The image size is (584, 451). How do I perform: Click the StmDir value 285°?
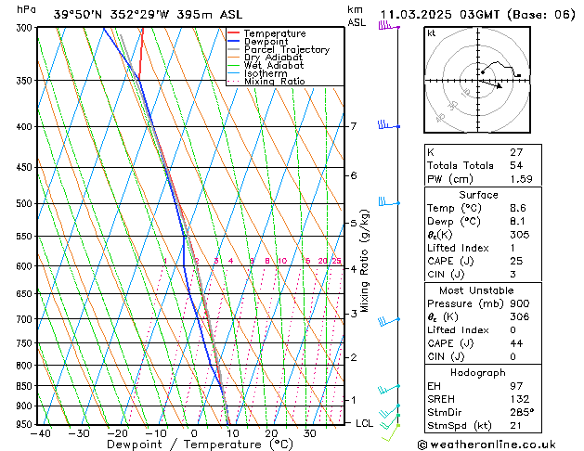click(522, 411)
